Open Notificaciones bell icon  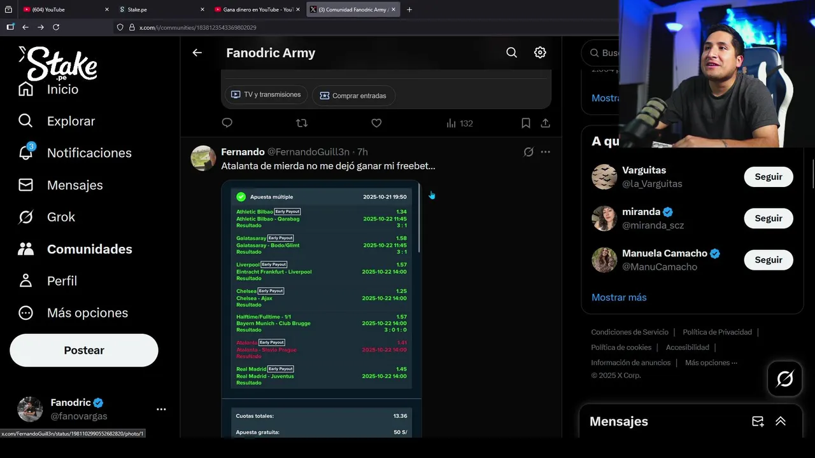pyautogui.click(x=25, y=153)
